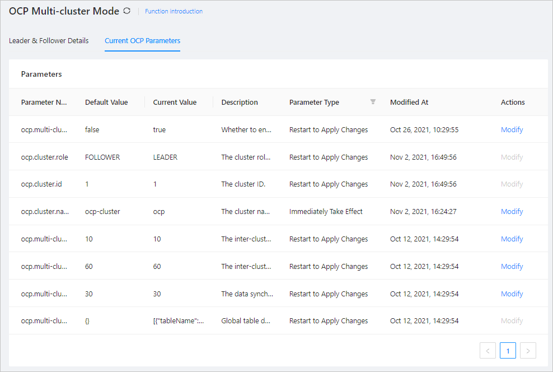The width and height of the screenshot is (553, 372).
Task: Click the disabled Modify for ocp.cluster.role
Action: pos(512,157)
